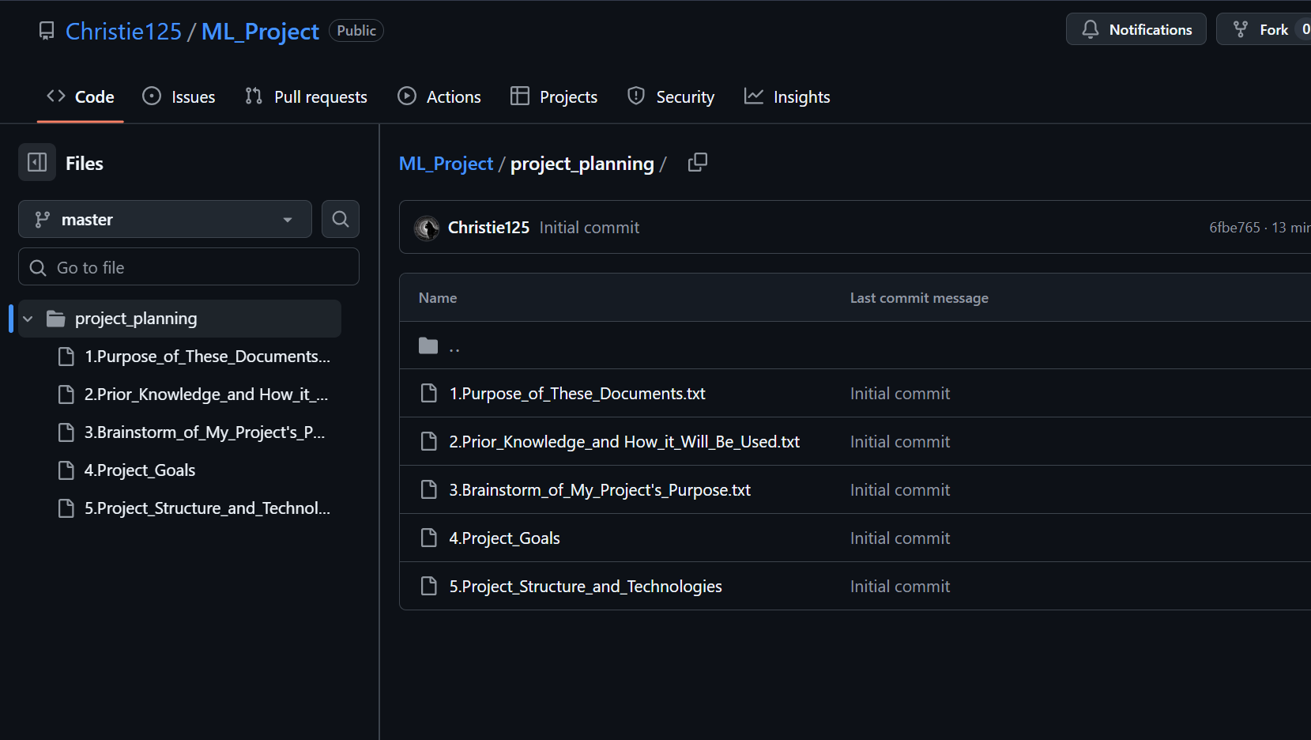Collapse the file tree side panel icon

coord(37,163)
